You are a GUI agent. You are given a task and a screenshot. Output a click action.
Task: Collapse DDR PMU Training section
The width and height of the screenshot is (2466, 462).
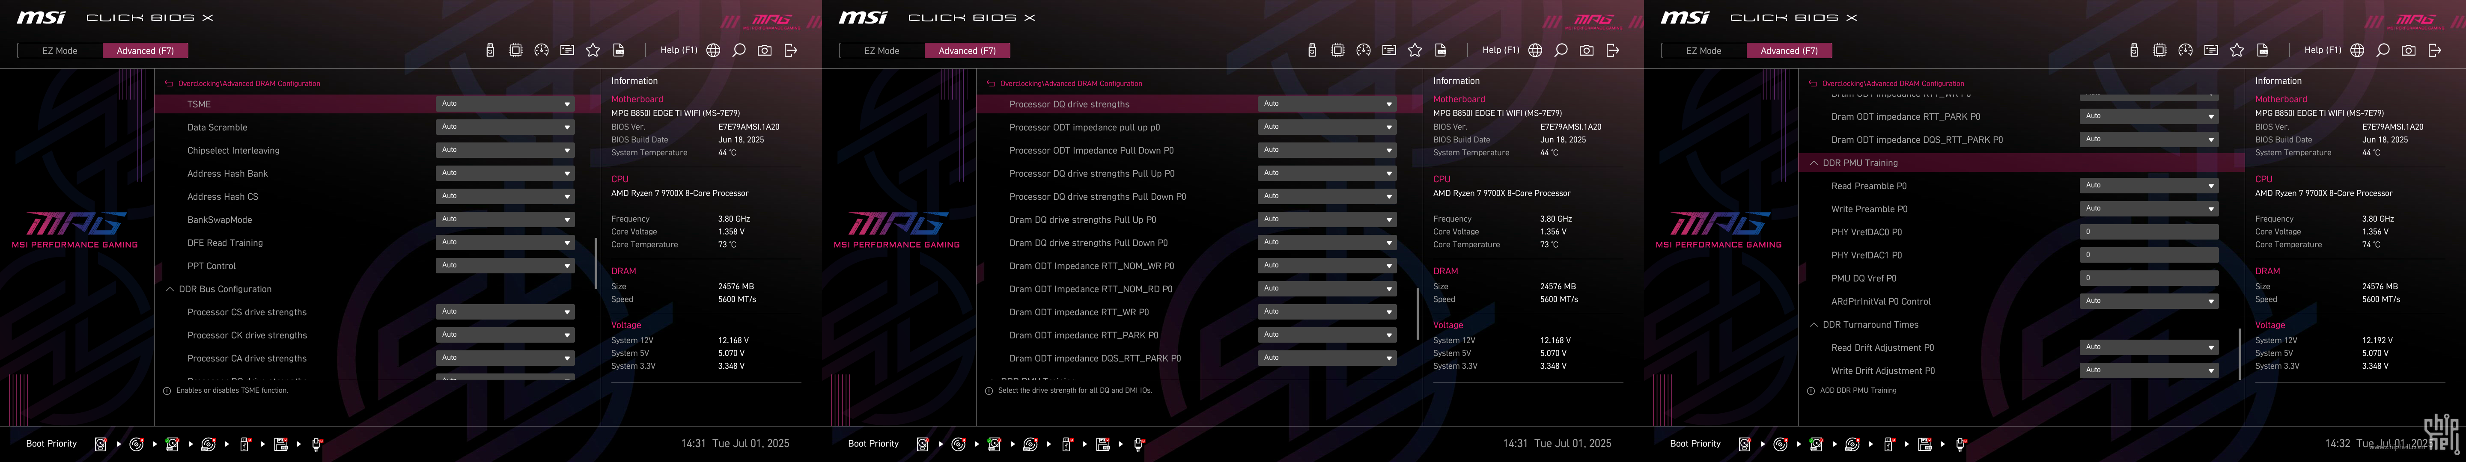click(1814, 163)
